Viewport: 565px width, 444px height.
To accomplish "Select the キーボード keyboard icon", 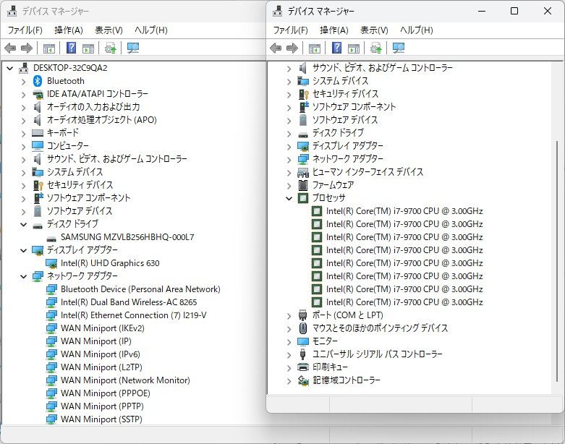I will 38,133.
